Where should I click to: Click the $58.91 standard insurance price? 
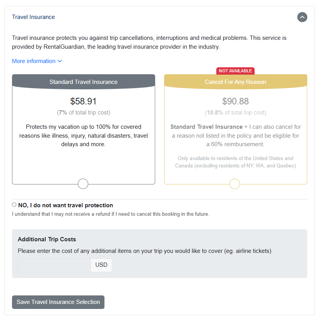[84, 101]
